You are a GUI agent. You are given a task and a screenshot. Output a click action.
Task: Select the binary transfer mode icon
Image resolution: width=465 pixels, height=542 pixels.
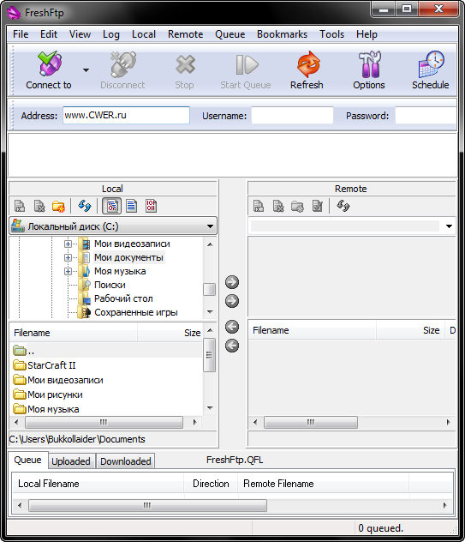(151, 206)
